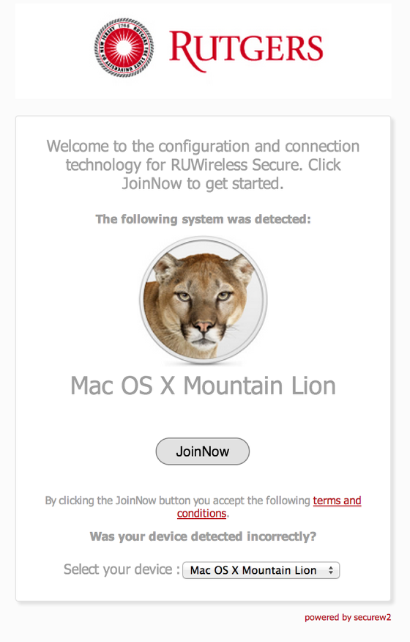410x642 pixels.
Task: Click the red Rutgers wordmark logo
Action: [246, 51]
